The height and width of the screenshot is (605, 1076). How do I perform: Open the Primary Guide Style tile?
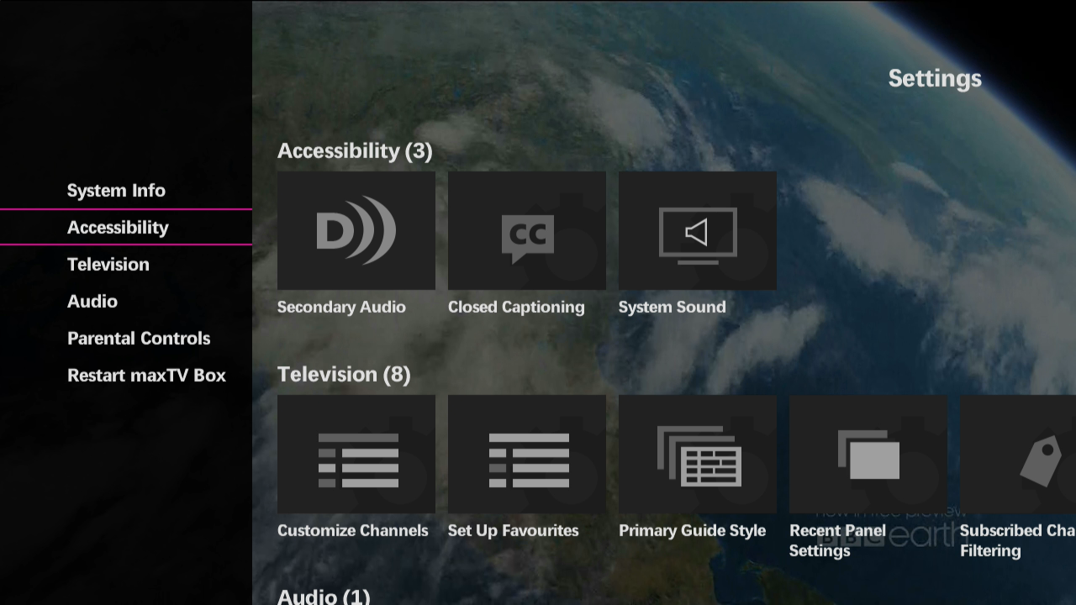(x=698, y=455)
